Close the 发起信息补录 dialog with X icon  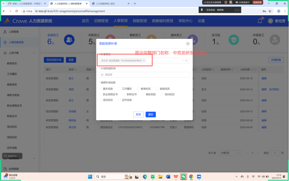click(x=187, y=44)
